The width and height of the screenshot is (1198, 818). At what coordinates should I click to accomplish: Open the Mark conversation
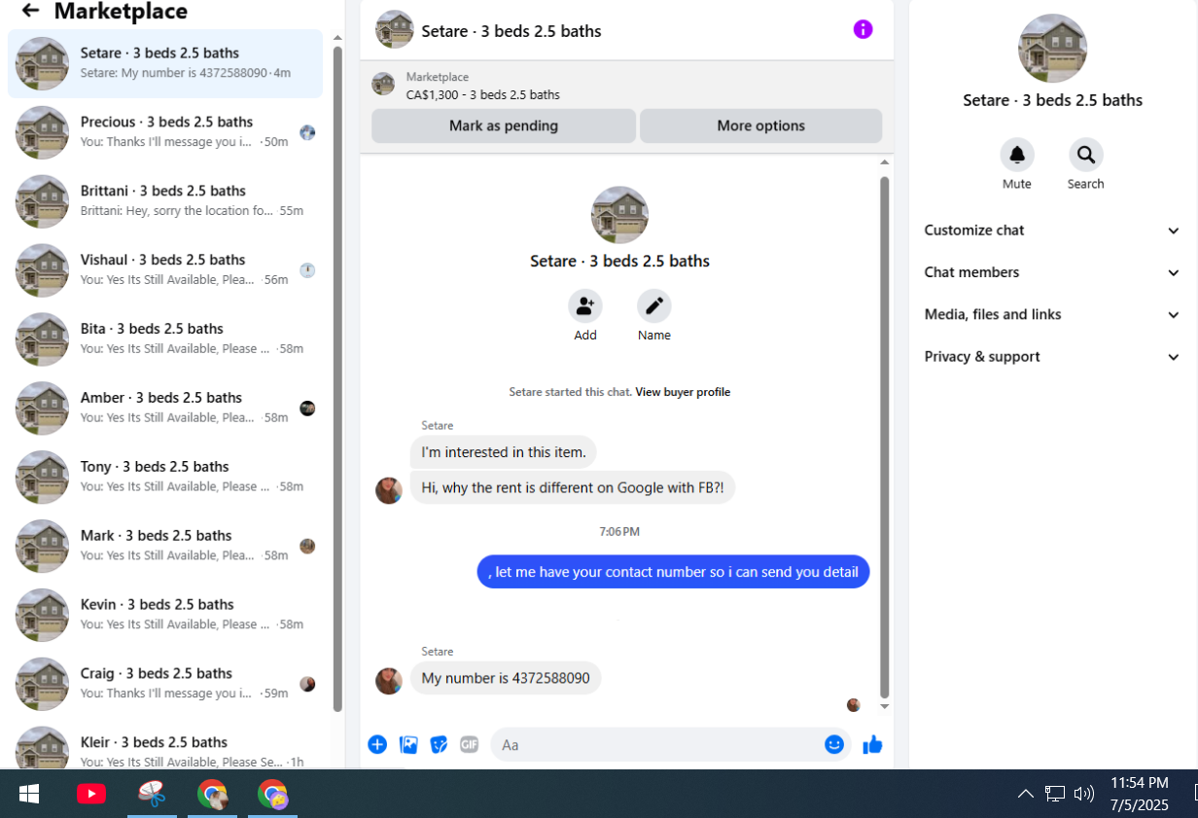pos(165,547)
